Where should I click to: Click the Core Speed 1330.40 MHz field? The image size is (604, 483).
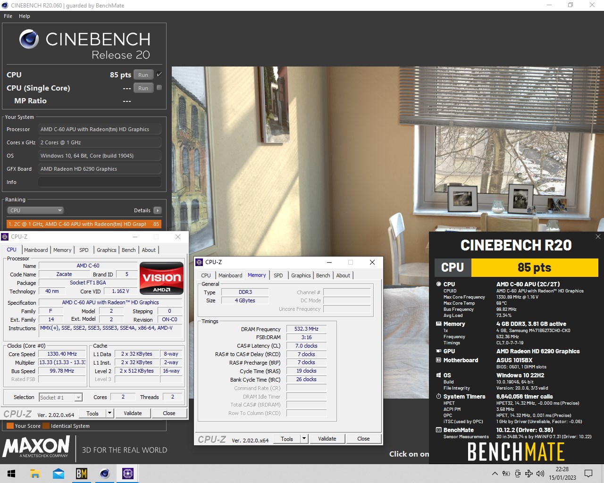pos(62,354)
